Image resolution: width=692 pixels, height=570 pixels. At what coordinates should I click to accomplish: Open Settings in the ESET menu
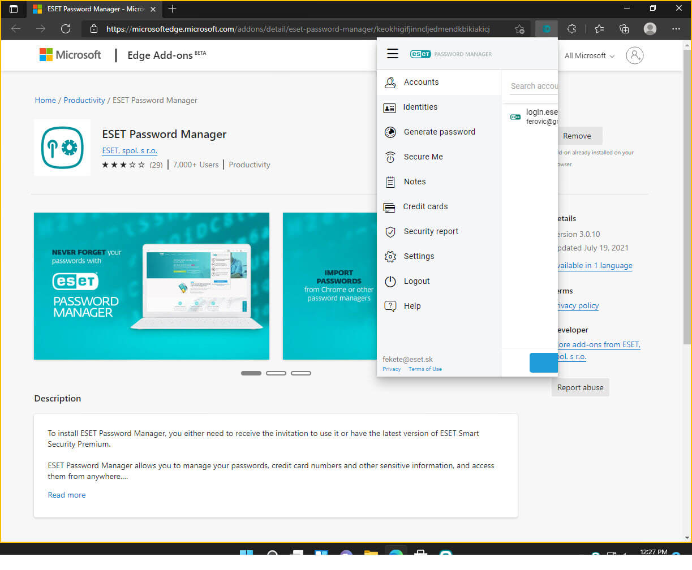(x=439, y=257)
